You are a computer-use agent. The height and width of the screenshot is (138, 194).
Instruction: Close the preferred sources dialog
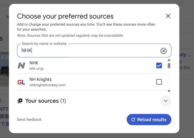click(168, 16)
